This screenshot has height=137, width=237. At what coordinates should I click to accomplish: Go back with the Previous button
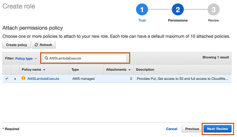[x=192, y=129]
